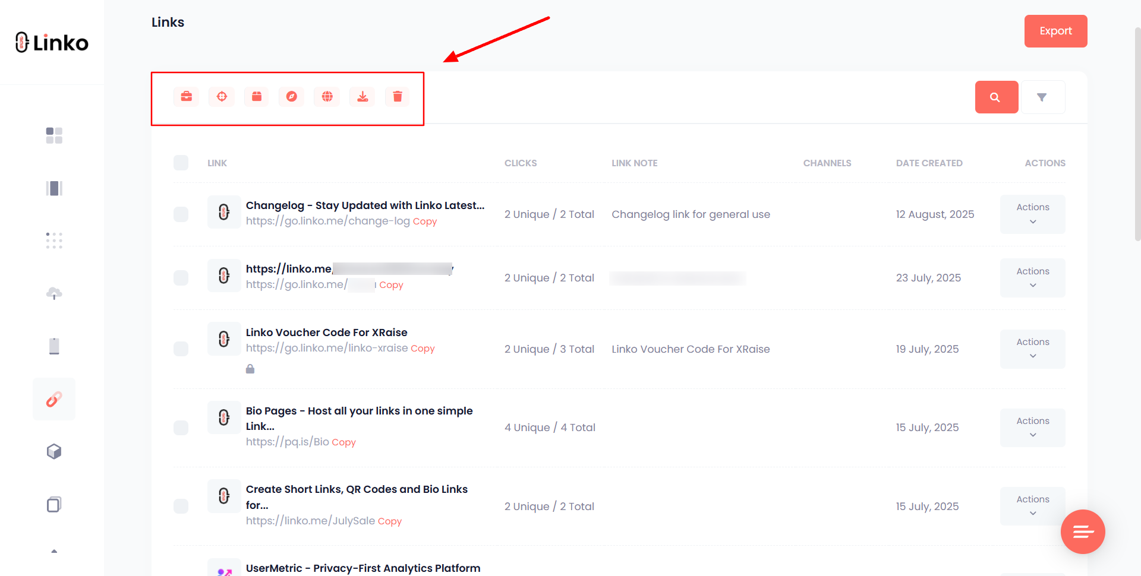The image size is (1141, 576).
Task: Open the Bio Pages - Host all your links title
Action: [x=359, y=419]
